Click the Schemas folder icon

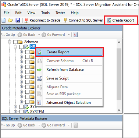point(20,42)
